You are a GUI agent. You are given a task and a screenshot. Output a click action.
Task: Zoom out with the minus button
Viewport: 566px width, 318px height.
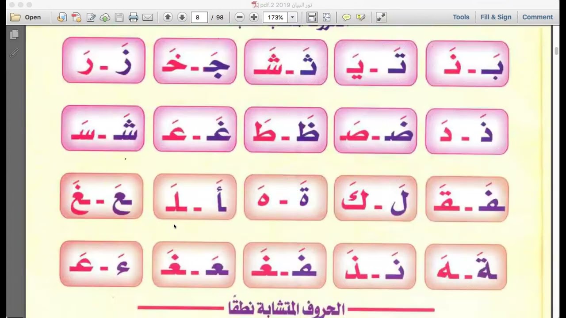[240, 17]
